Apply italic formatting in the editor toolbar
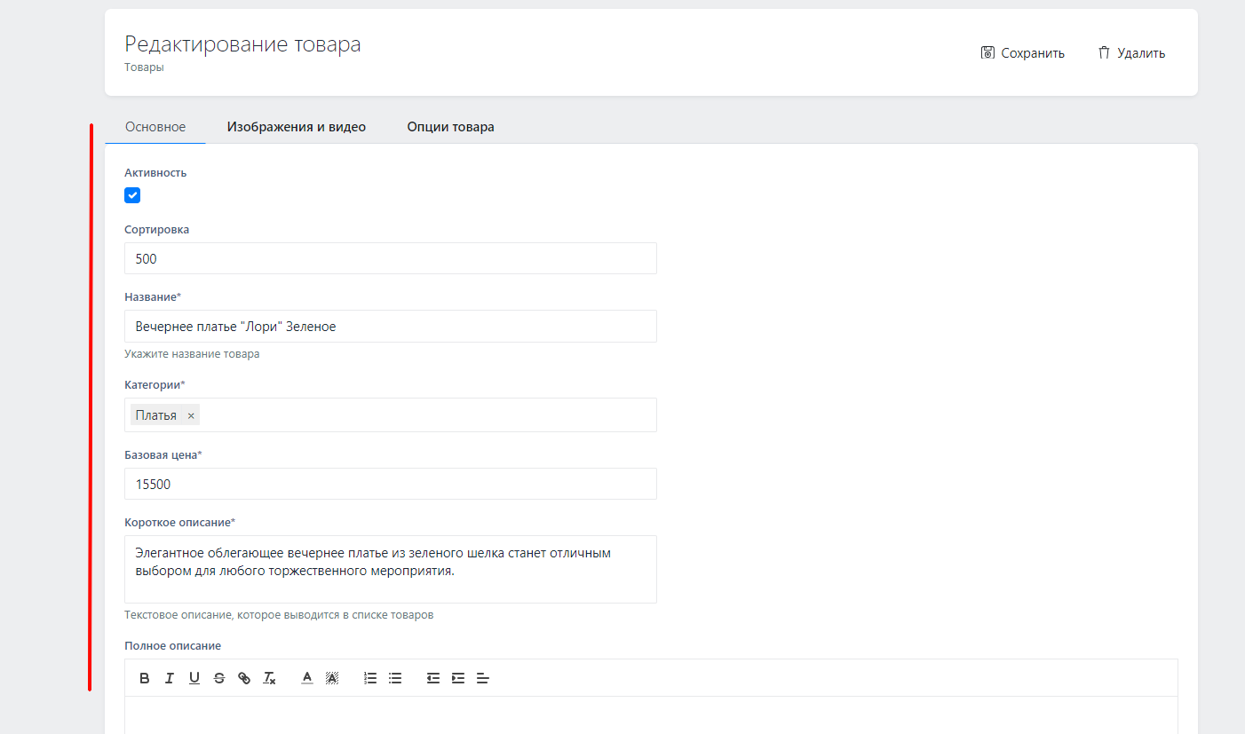 pyautogui.click(x=170, y=678)
